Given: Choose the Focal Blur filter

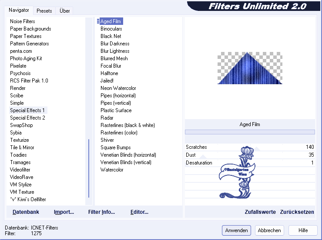Looking at the screenshot, I should click(x=111, y=66).
